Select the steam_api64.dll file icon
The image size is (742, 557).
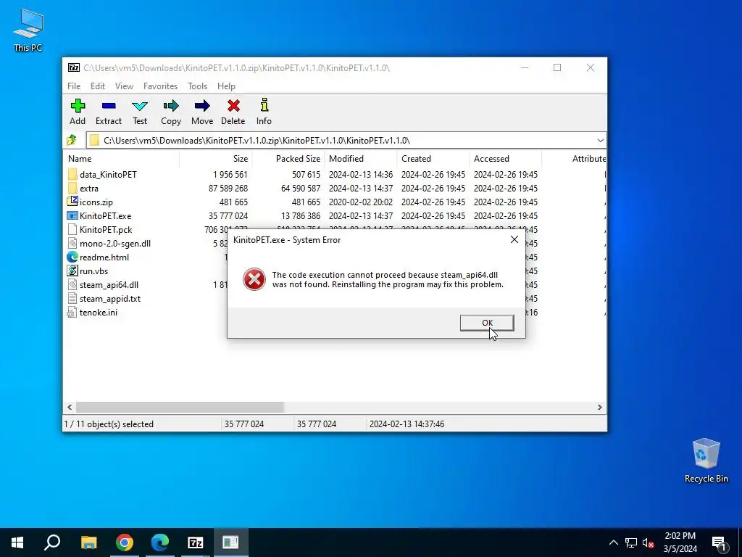pyautogui.click(x=72, y=284)
